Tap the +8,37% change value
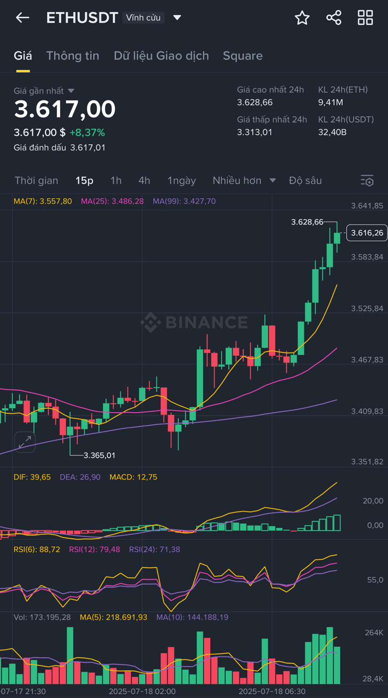388x698 pixels. (x=87, y=132)
